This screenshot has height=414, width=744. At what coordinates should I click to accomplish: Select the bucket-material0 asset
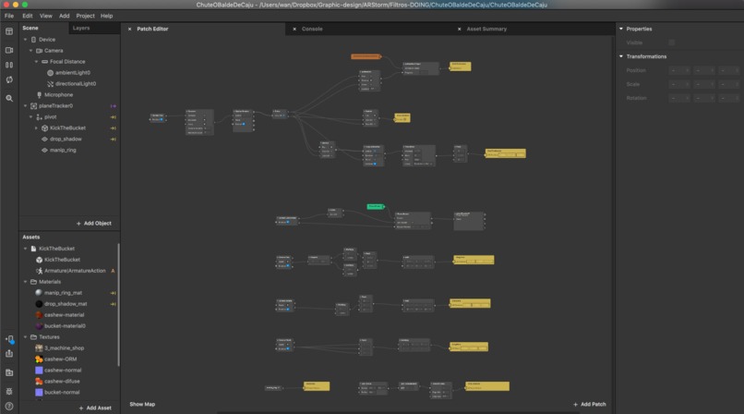pyautogui.click(x=65, y=326)
